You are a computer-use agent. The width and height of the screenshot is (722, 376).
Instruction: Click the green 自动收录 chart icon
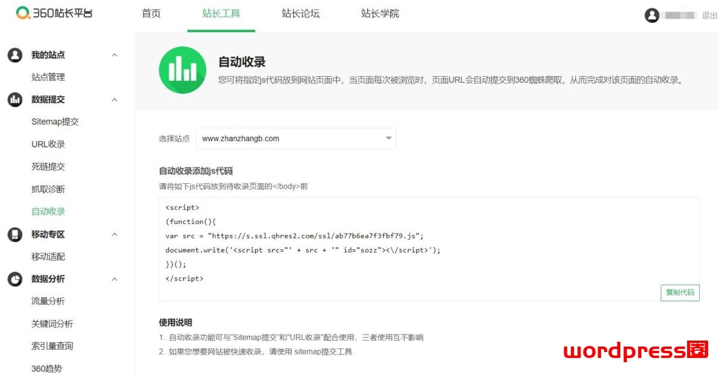click(x=182, y=70)
